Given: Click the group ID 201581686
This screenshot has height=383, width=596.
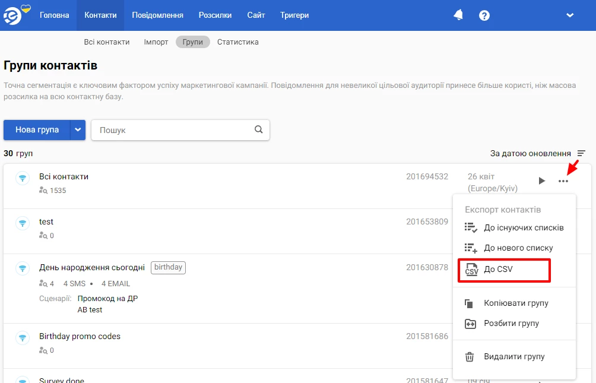Looking at the screenshot, I should point(427,336).
